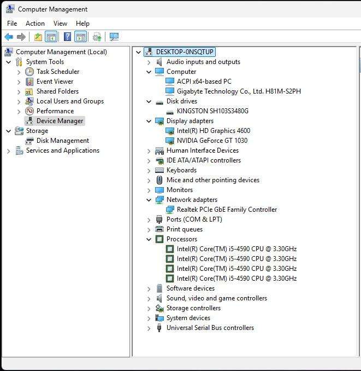
Task: Collapse the Display adapters category
Action: [149, 121]
